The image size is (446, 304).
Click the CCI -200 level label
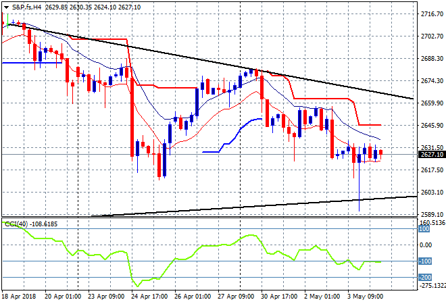coord(425,277)
